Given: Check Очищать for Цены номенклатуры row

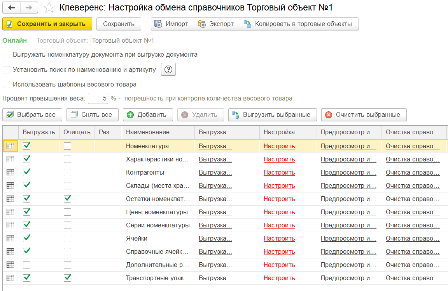Looking at the screenshot, I should 67,212.
